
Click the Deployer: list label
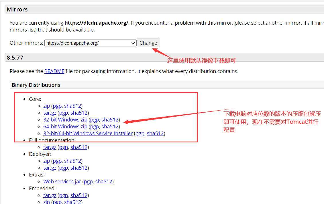coord(40,154)
